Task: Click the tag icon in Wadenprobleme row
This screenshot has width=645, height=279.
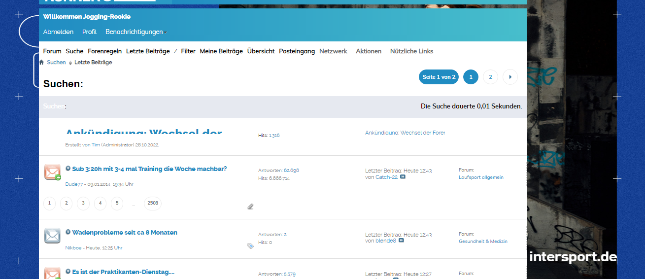Action: (250, 245)
